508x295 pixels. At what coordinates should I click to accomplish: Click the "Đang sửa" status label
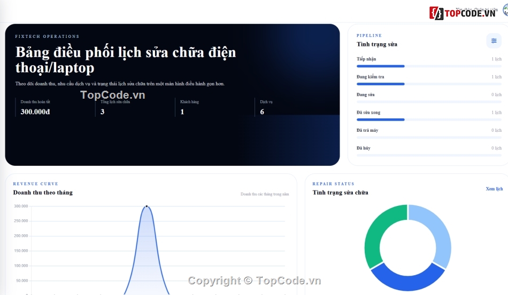tap(365, 94)
